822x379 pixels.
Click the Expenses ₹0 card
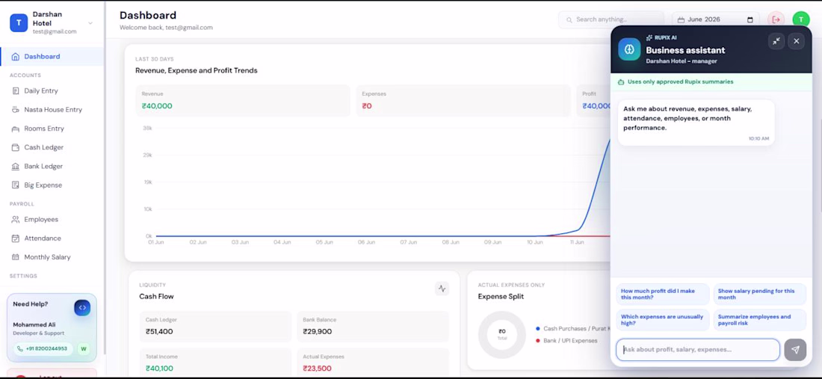tap(463, 101)
